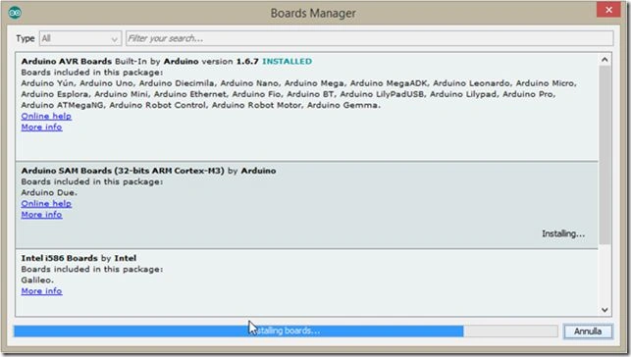Click the line starting with Arduino ATMegaNG
Viewport: 631px width, 357px height.
pos(201,105)
